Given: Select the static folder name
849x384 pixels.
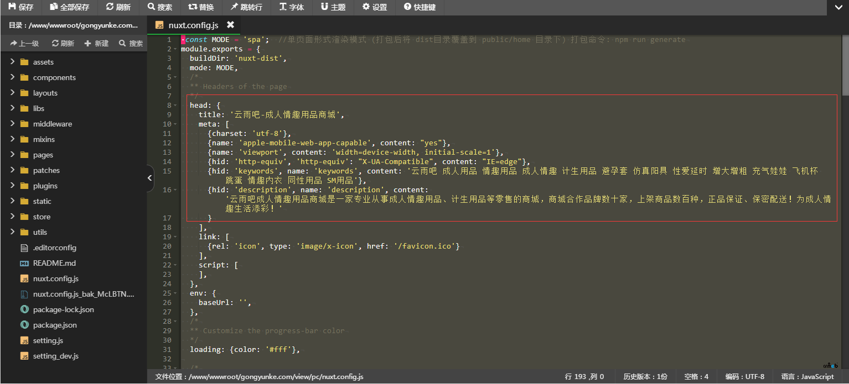Looking at the screenshot, I should pyautogui.click(x=42, y=201).
